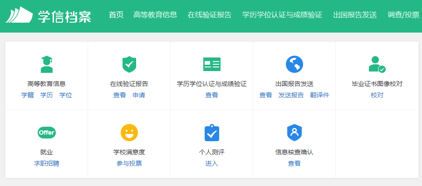Click the blue clipboard check icon
Image resolution: width=422 pixels, height=186 pixels.
tap(212, 133)
